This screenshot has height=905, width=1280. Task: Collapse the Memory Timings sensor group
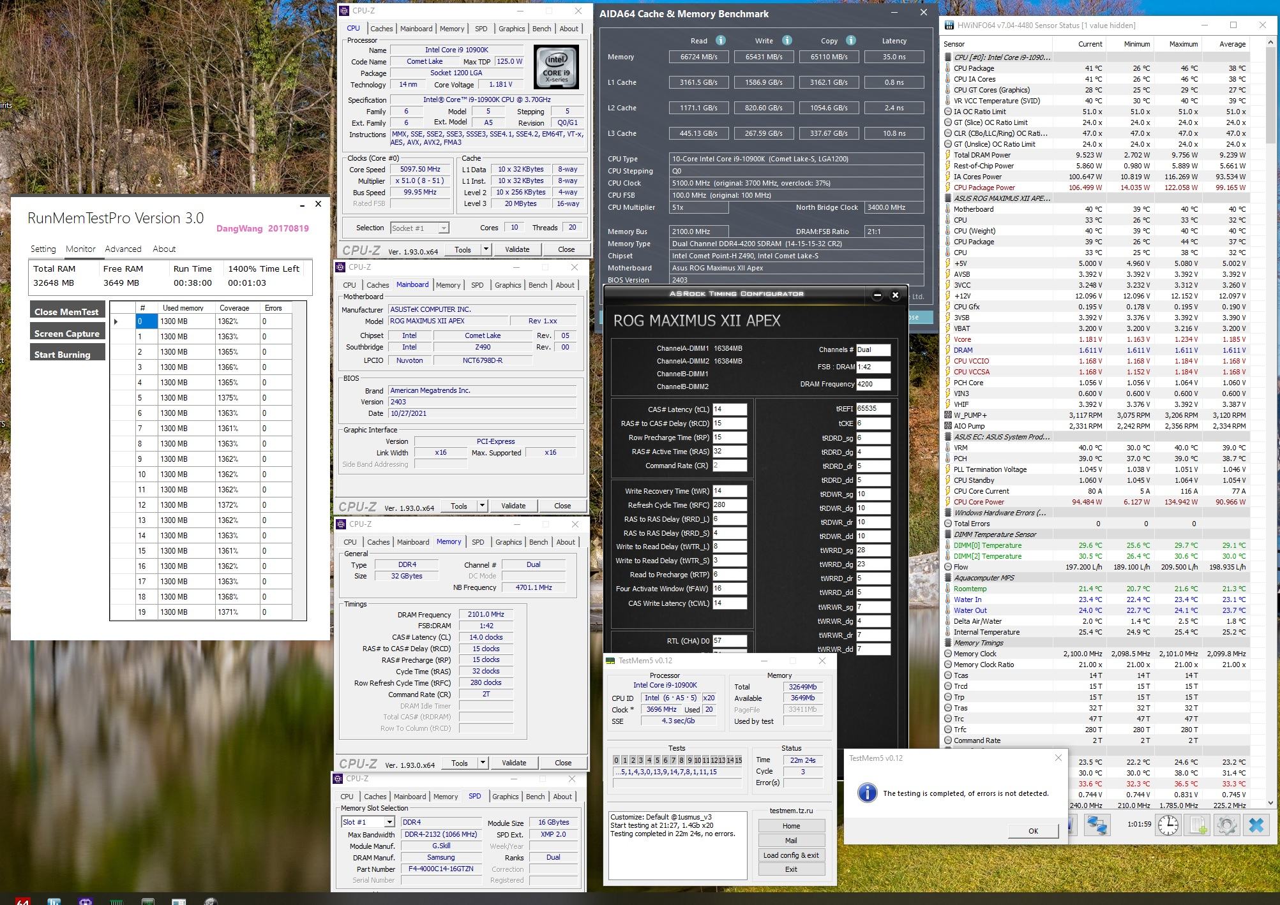[948, 643]
